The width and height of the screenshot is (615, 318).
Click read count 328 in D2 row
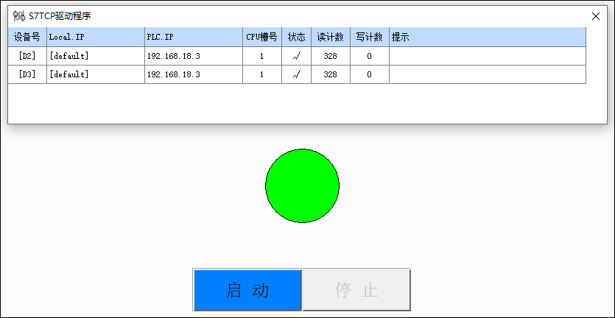point(331,56)
